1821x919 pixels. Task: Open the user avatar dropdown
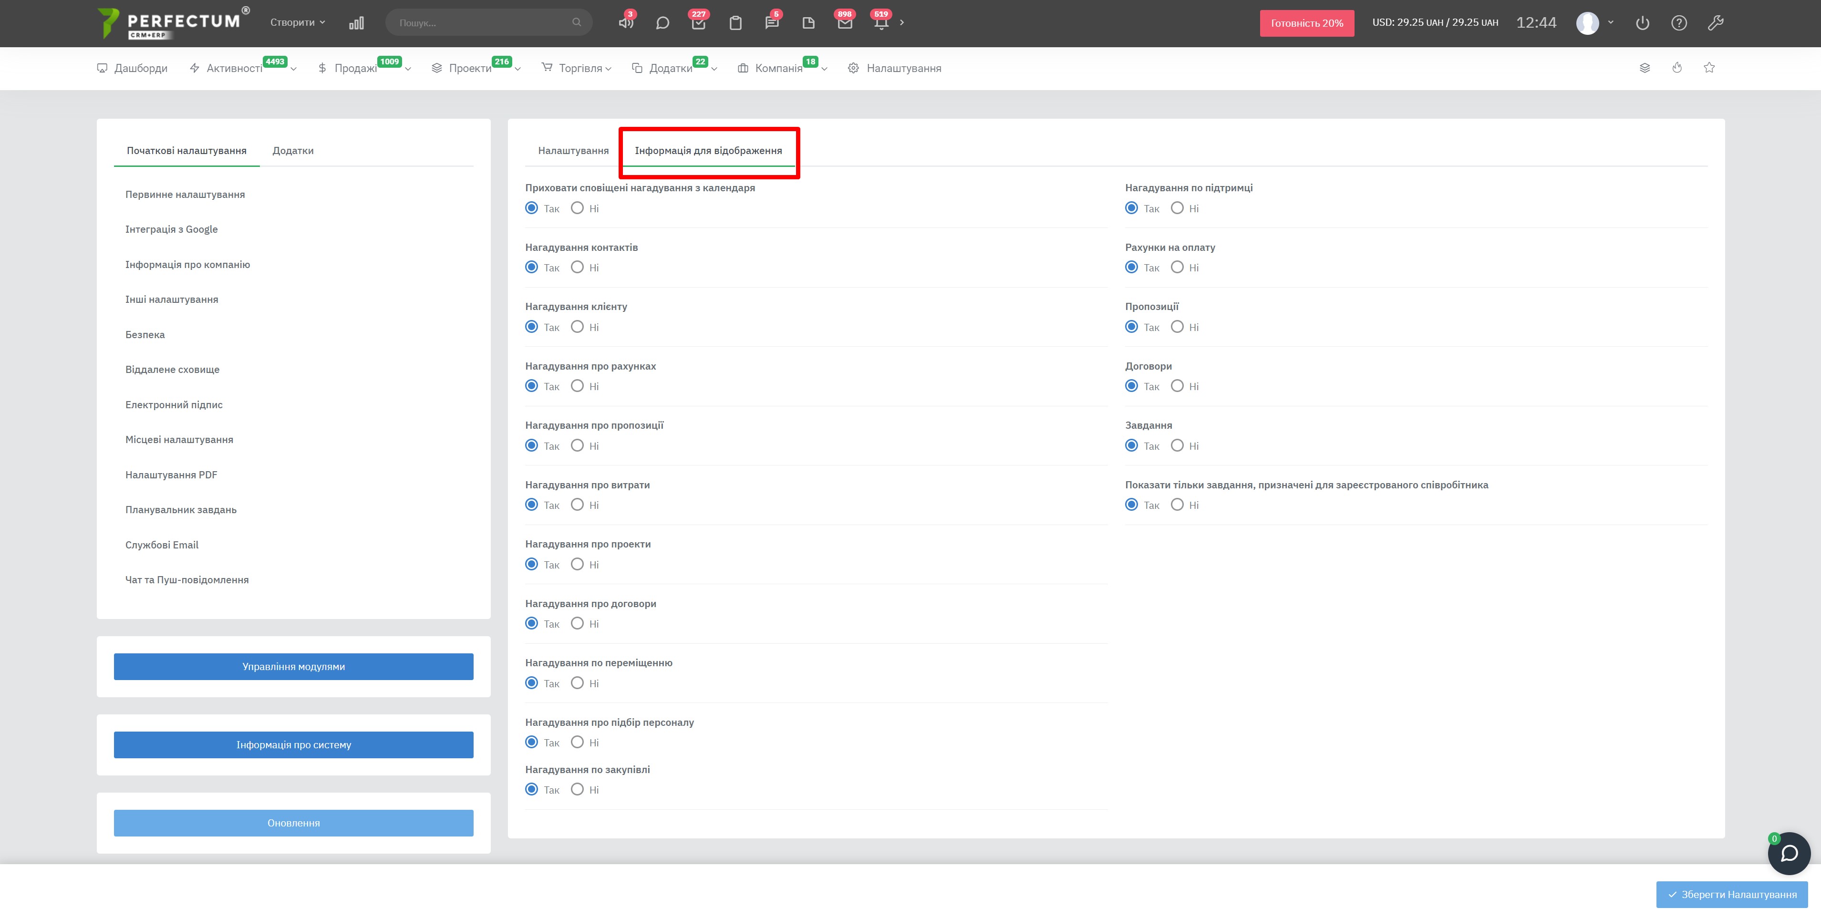point(1595,22)
